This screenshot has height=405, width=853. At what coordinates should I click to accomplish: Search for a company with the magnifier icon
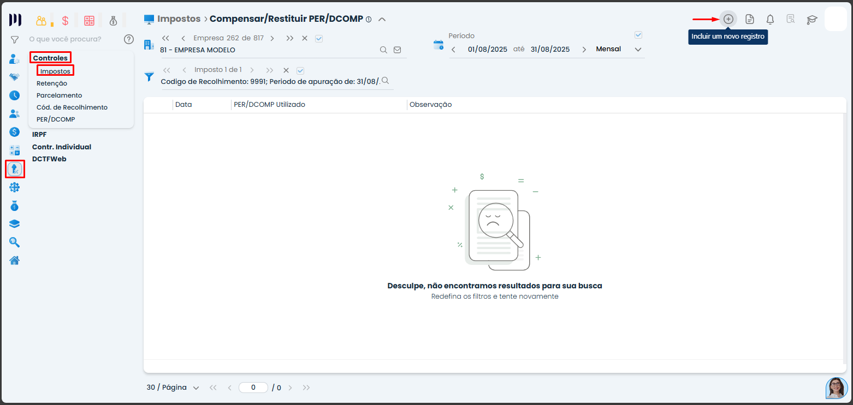tap(384, 50)
